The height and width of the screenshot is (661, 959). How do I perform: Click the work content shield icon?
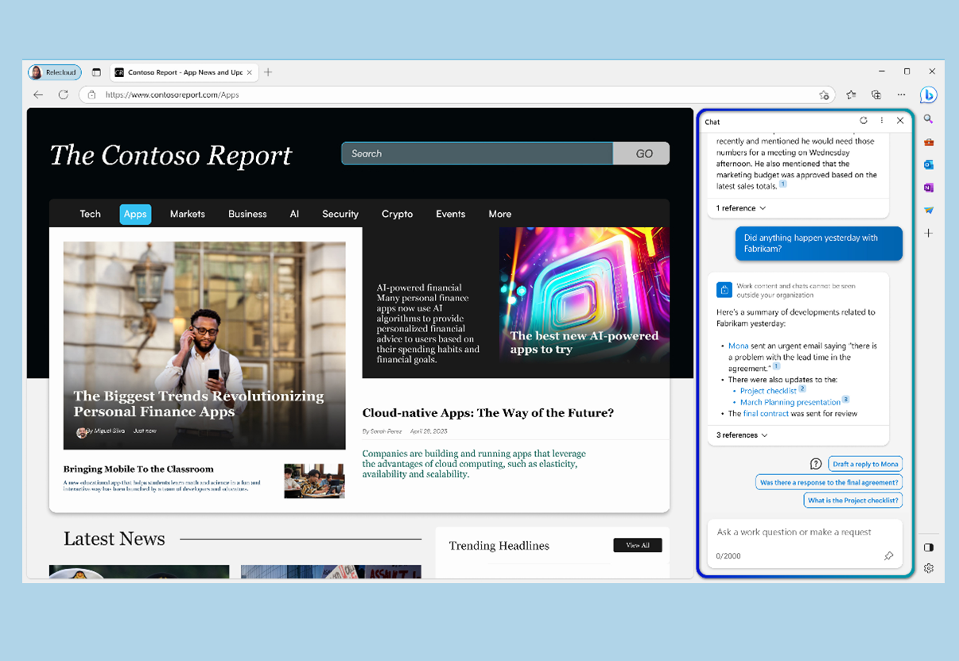coord(724,289)
